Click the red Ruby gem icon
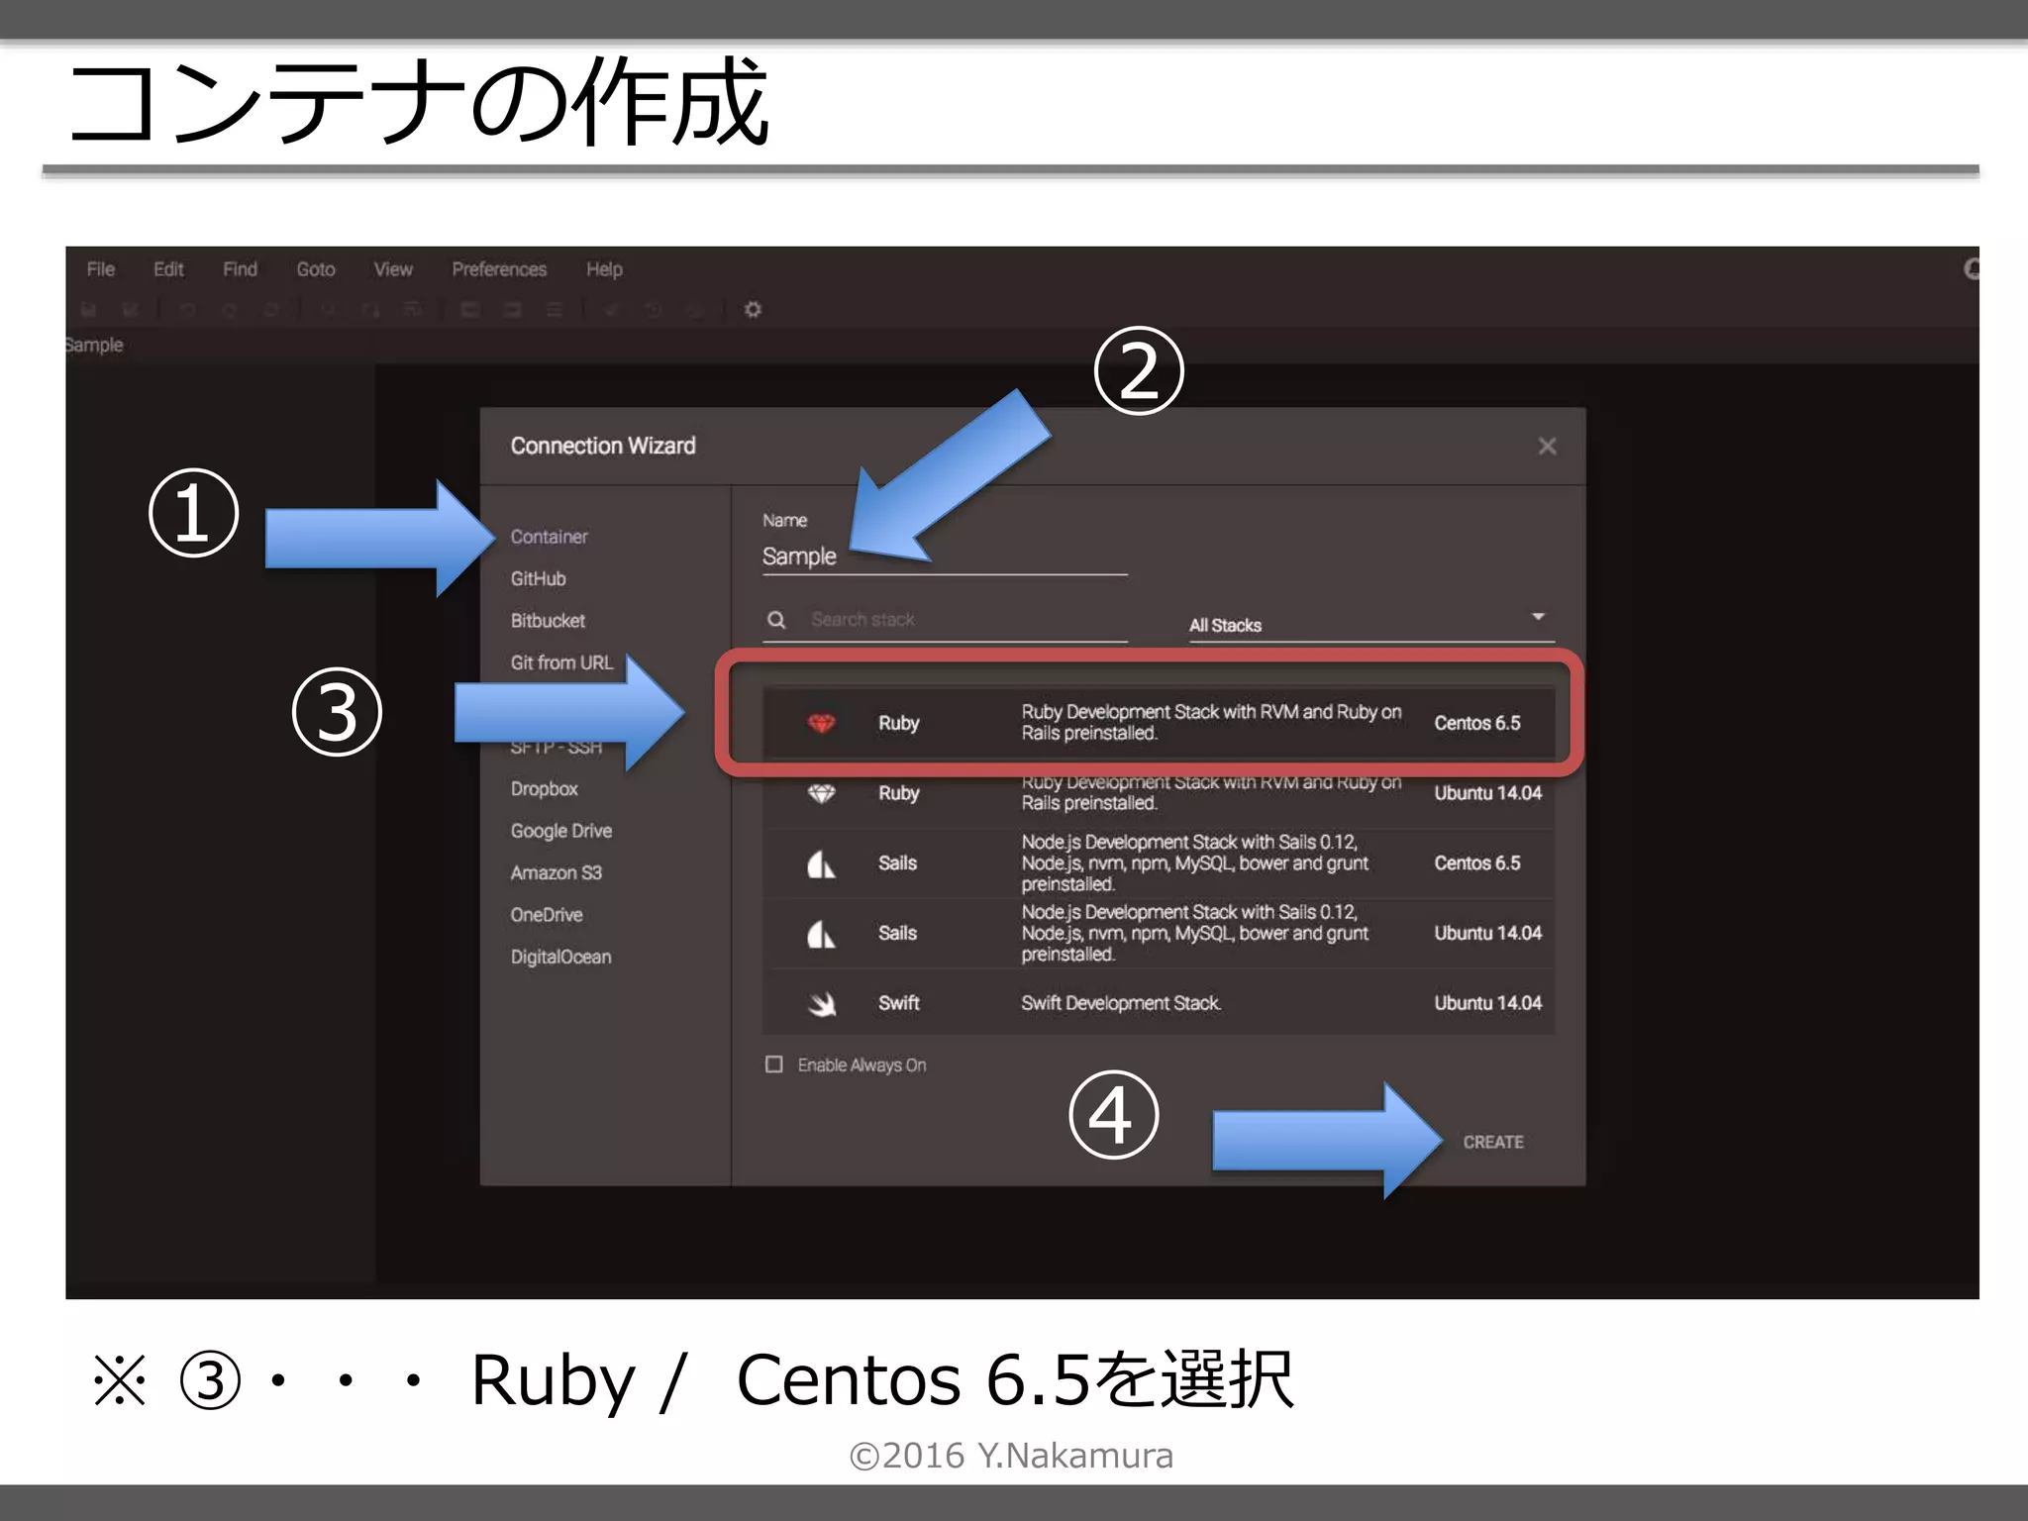 821,723
